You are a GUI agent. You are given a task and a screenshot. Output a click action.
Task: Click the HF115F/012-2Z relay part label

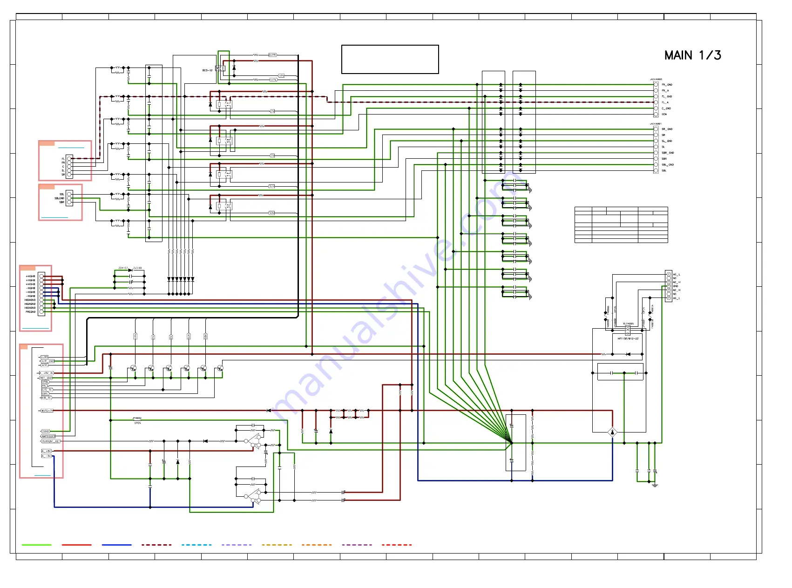(x=628, y=339)
